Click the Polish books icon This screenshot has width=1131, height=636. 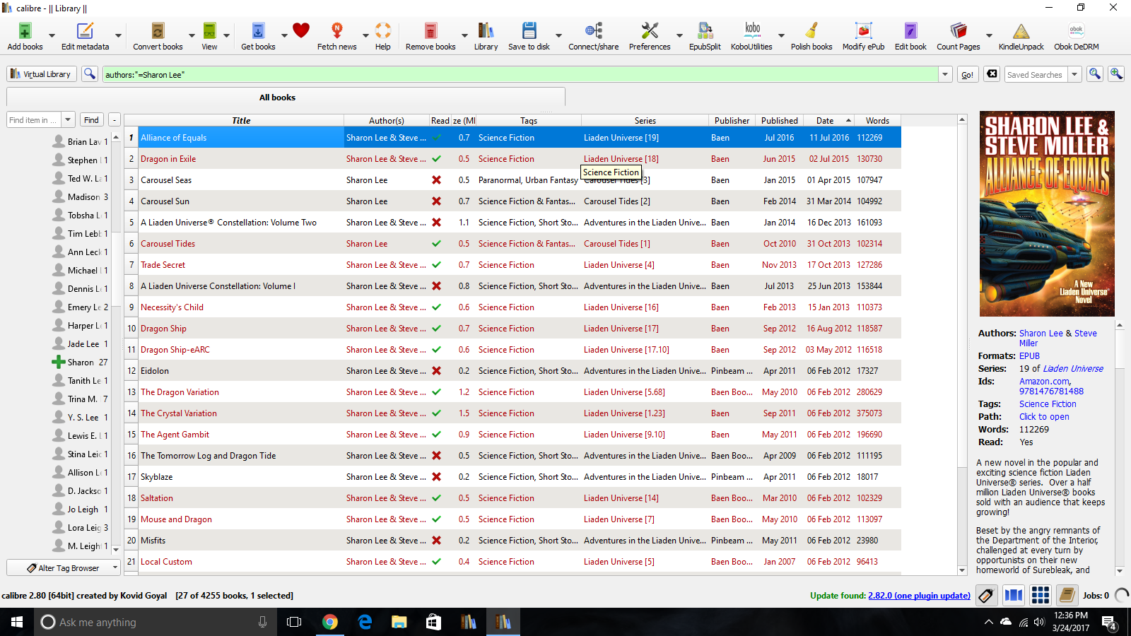point(811,31)
